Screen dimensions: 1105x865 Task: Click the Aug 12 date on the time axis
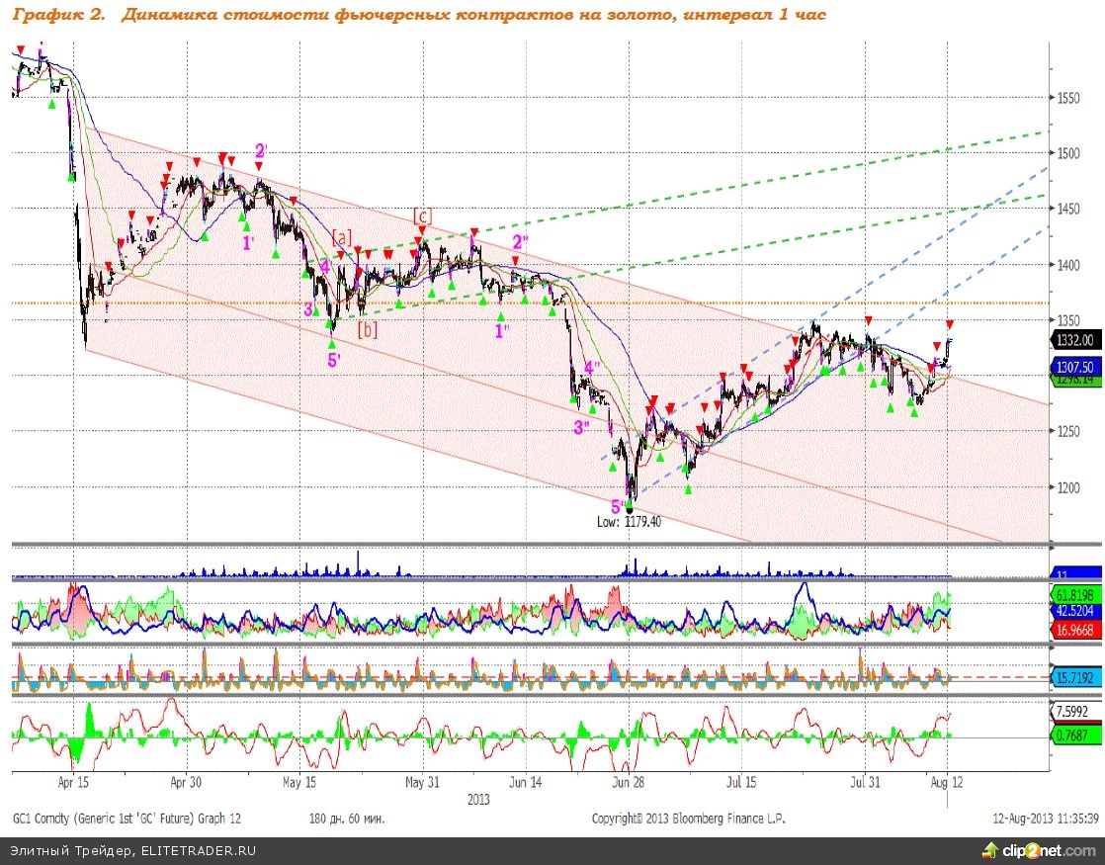click(947, 781)
